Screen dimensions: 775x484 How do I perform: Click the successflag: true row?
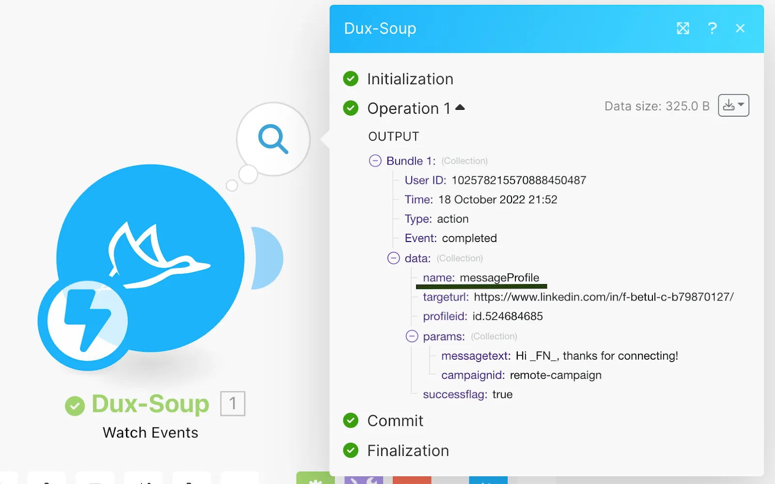click(x=467, y=394)
